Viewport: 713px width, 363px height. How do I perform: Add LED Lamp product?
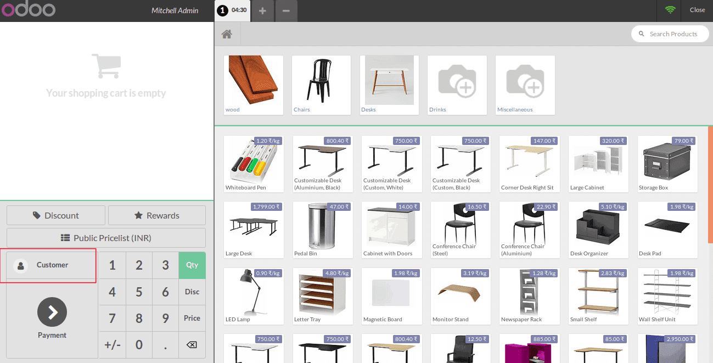(254, 295)
